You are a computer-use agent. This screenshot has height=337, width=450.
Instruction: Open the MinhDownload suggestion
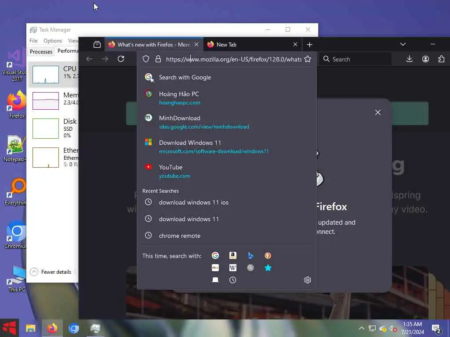tap(227, 122)
